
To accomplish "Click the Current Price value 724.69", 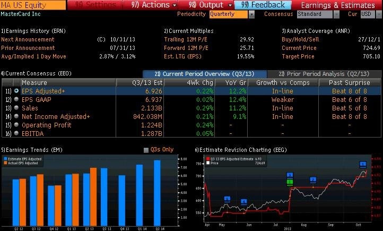I will click(x=371, y=48).
